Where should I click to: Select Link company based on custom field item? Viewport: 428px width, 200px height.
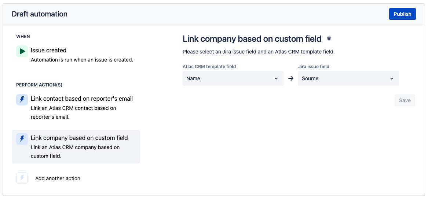[x=79, y=138]
